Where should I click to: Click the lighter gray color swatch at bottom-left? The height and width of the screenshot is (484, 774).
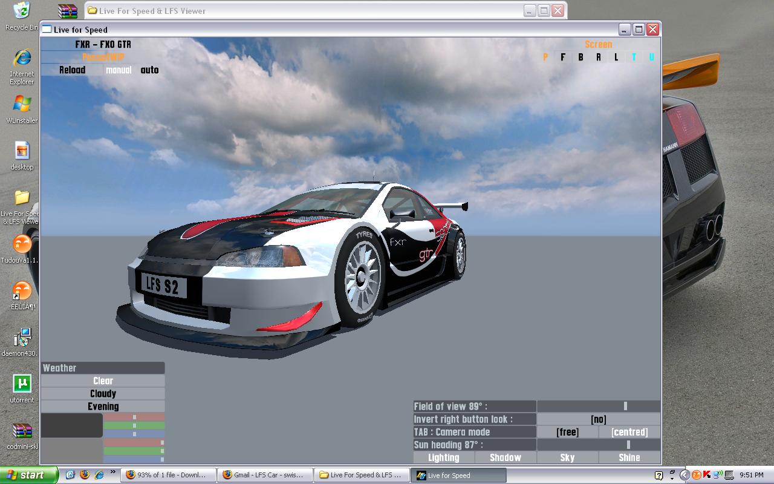coord(71,451)
